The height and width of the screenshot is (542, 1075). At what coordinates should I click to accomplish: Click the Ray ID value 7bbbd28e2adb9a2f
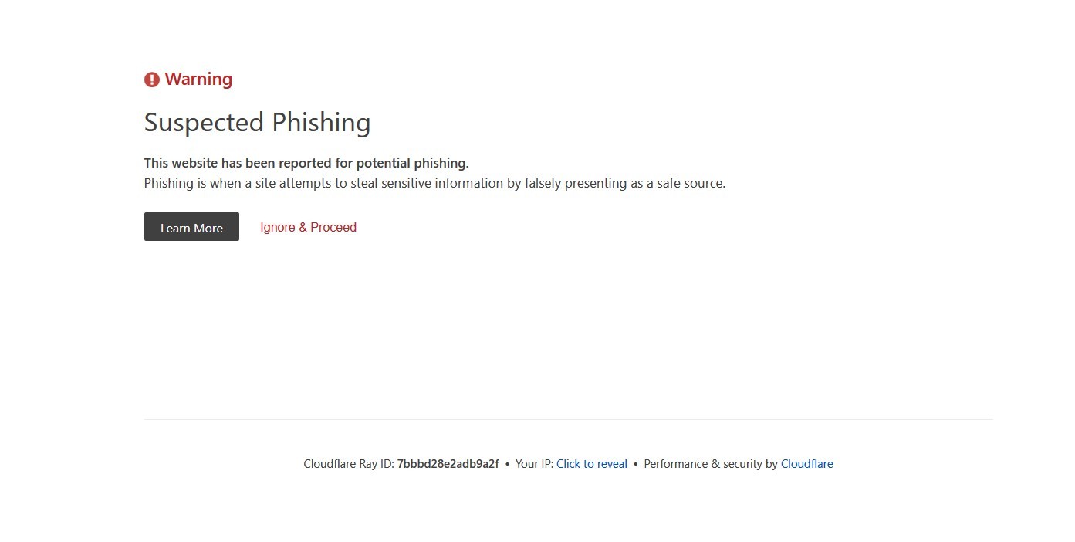pyautogui.click(x=448, y=464)
